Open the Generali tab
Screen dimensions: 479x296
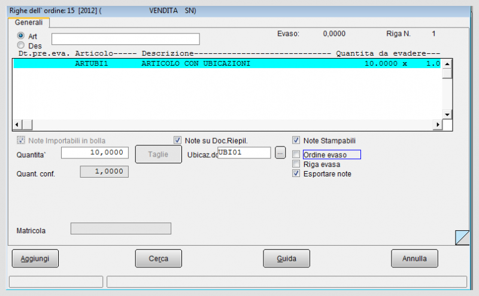click(x=29, y=22)
